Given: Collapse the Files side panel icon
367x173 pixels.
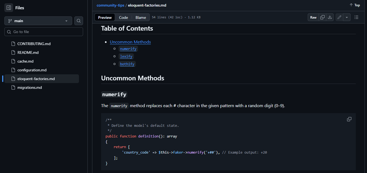Looking at the screenshot, I should [x=9, y=8].
